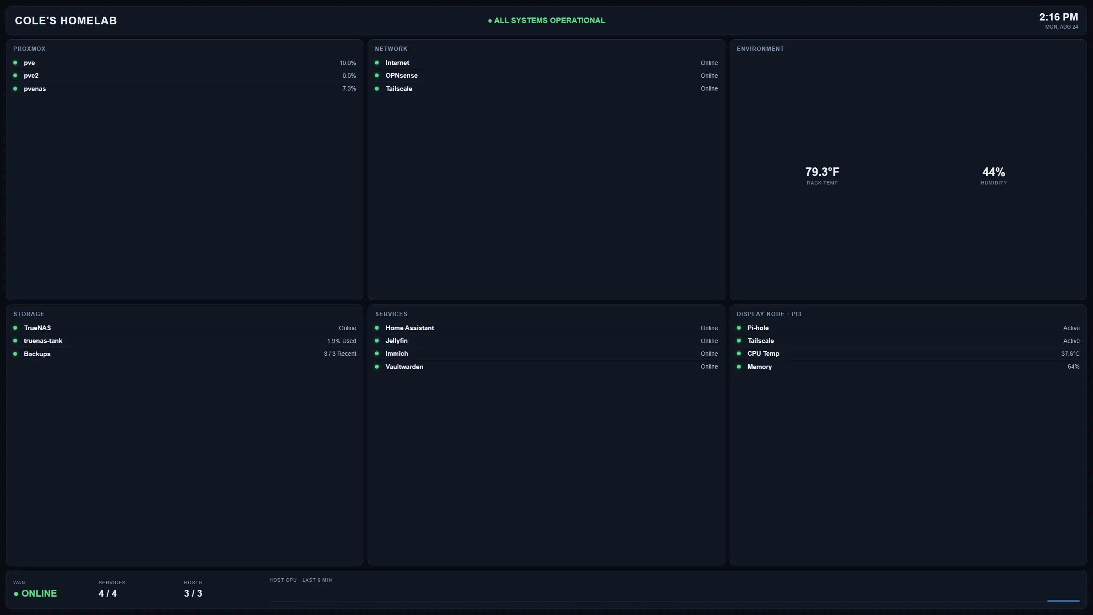Click the green dot beside WAN ONLINE

(16, 594)
